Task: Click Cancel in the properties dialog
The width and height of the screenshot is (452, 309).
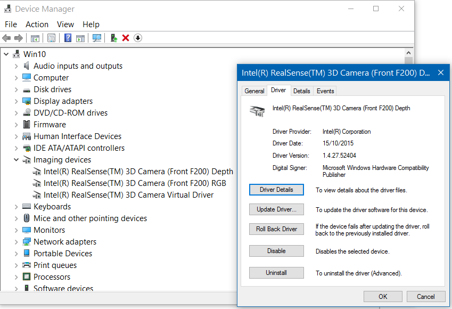Action: [x=426, y=297]
